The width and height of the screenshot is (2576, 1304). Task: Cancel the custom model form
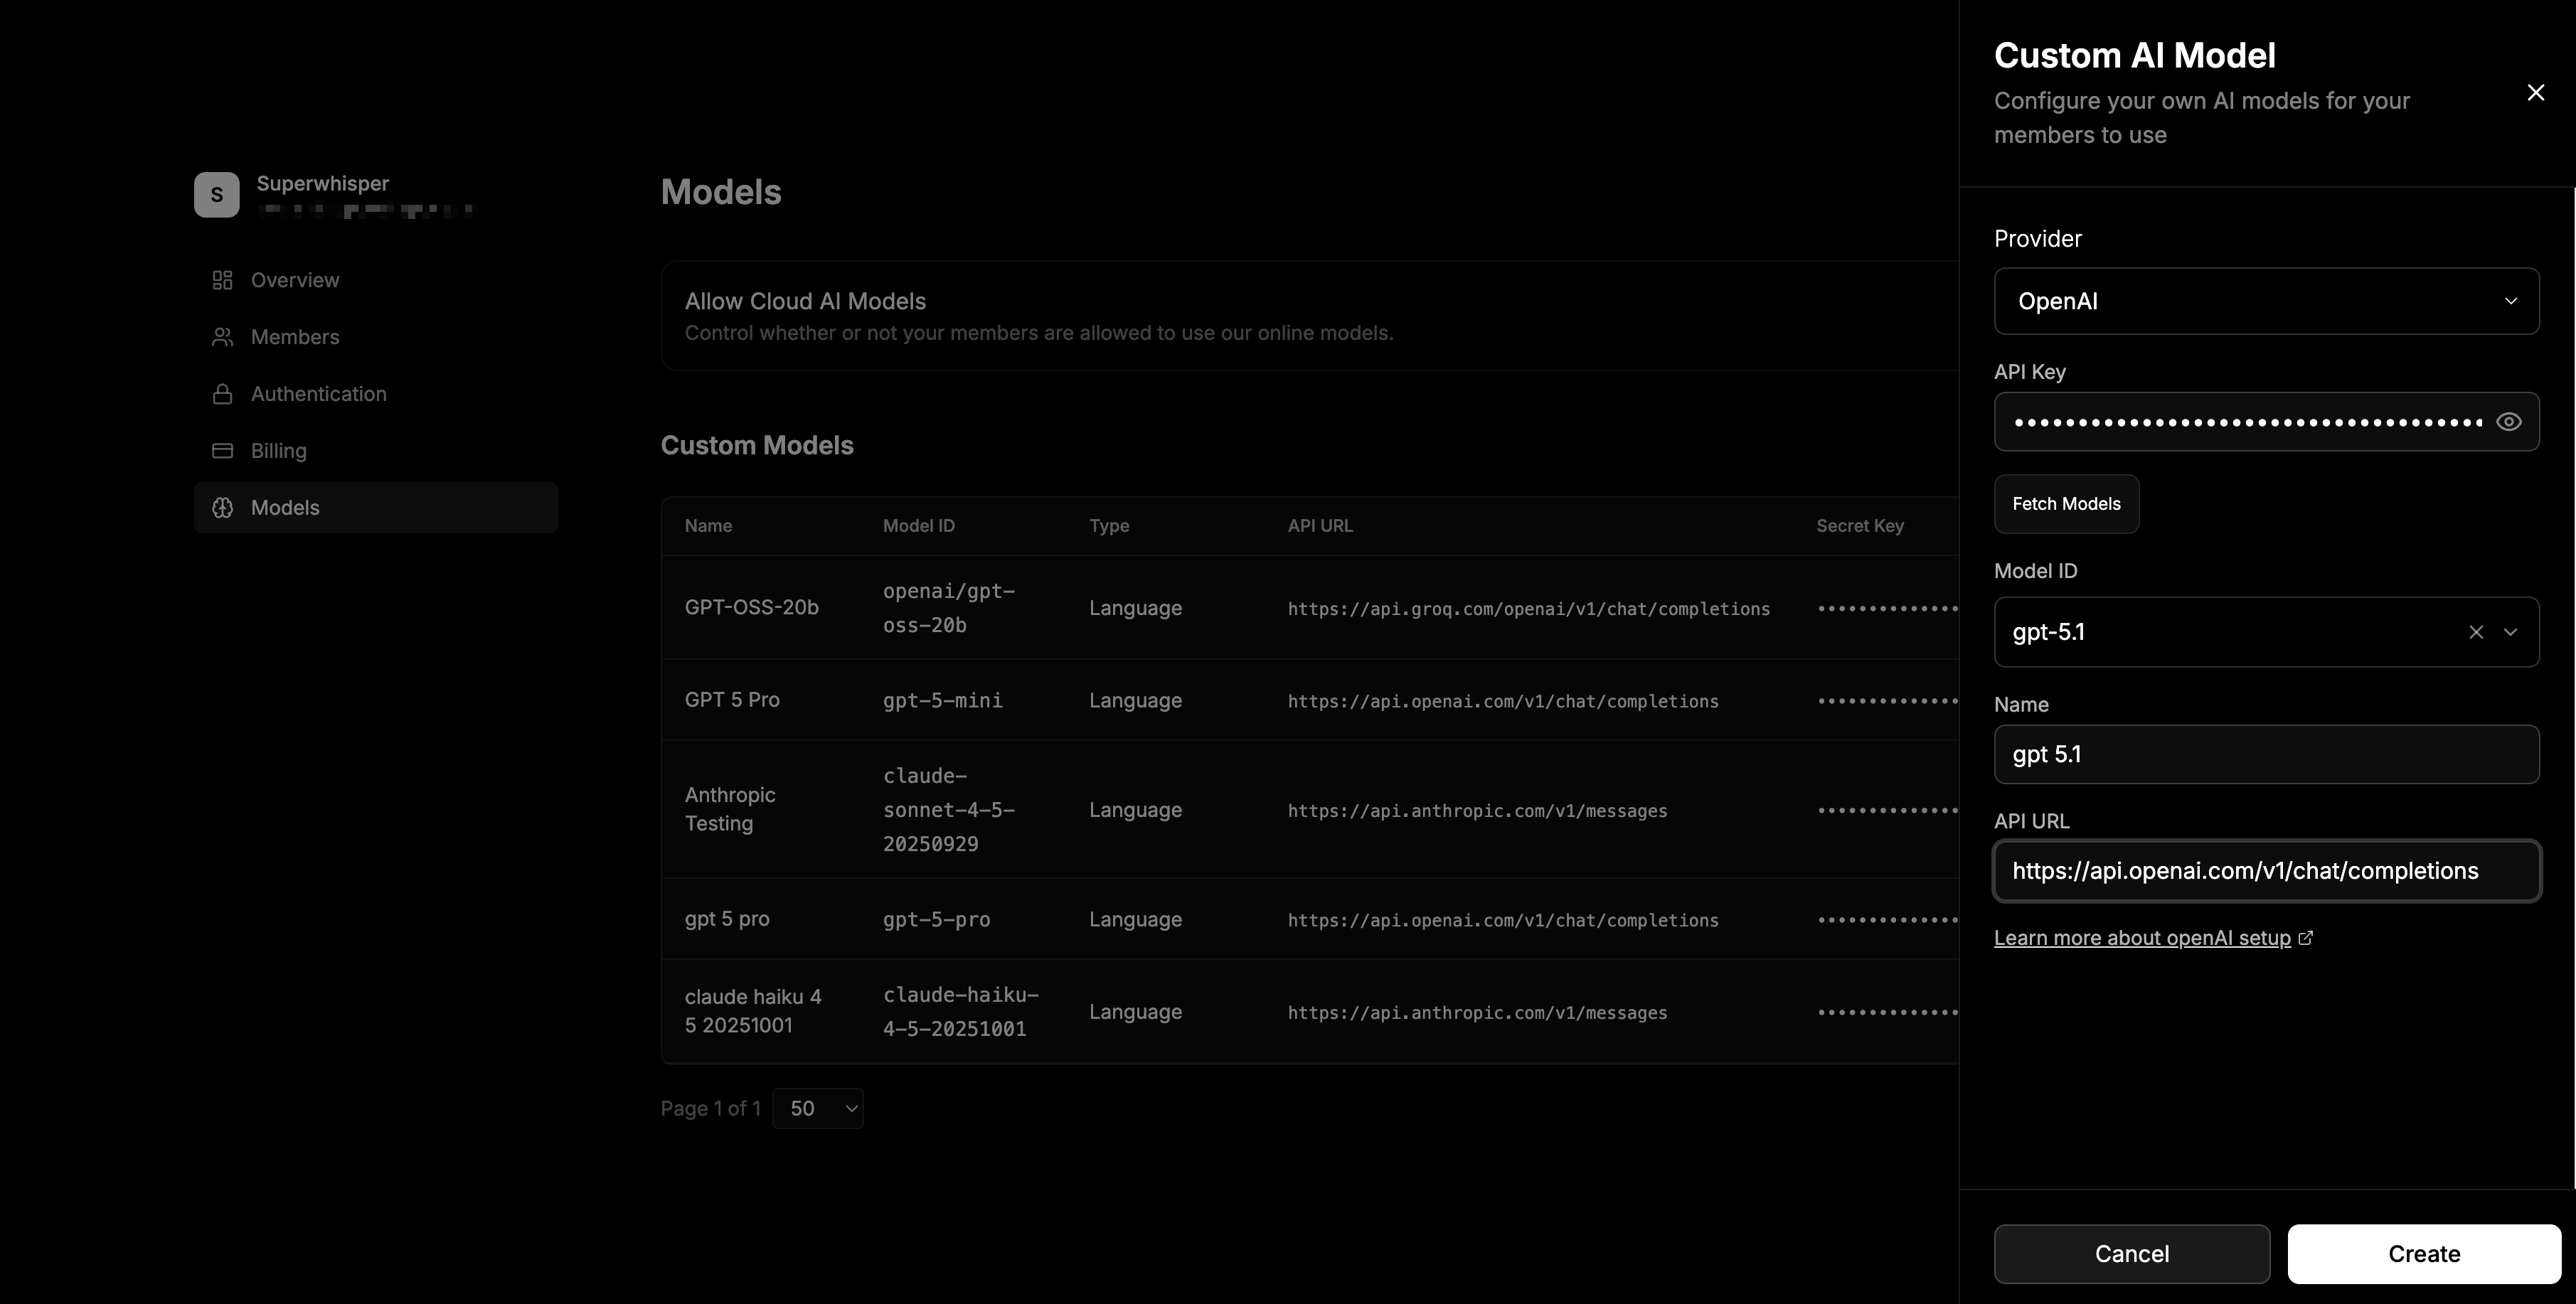2131,1254
